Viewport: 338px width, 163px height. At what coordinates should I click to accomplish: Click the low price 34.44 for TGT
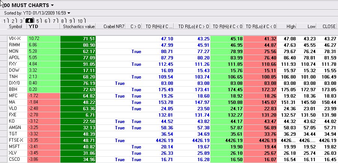[x=309, y=134]
